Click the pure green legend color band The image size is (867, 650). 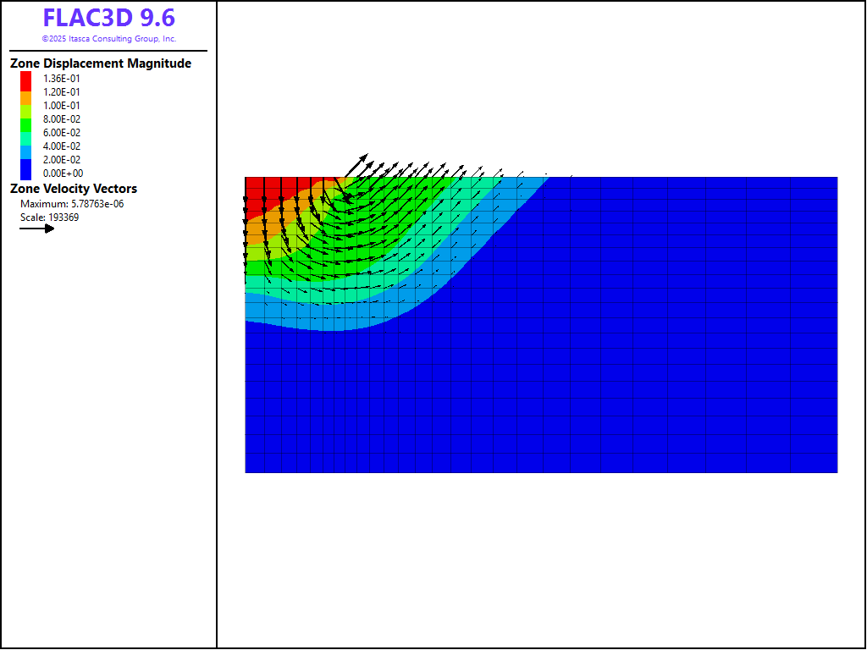point(26,124)
